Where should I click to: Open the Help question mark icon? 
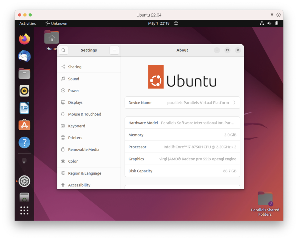pyautogui.click(x=24, y=143)
